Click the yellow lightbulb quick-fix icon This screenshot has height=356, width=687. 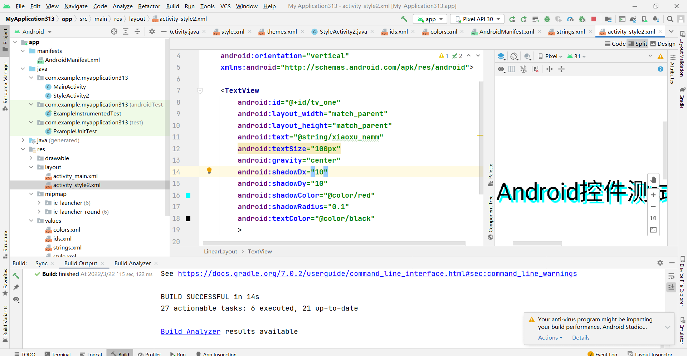pyautogui.click(x=209, y=171)
